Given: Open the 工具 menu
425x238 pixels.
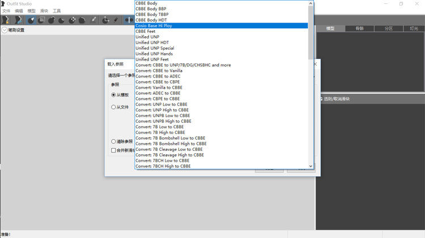Looking at the screenshot, I should click(57, 11).
